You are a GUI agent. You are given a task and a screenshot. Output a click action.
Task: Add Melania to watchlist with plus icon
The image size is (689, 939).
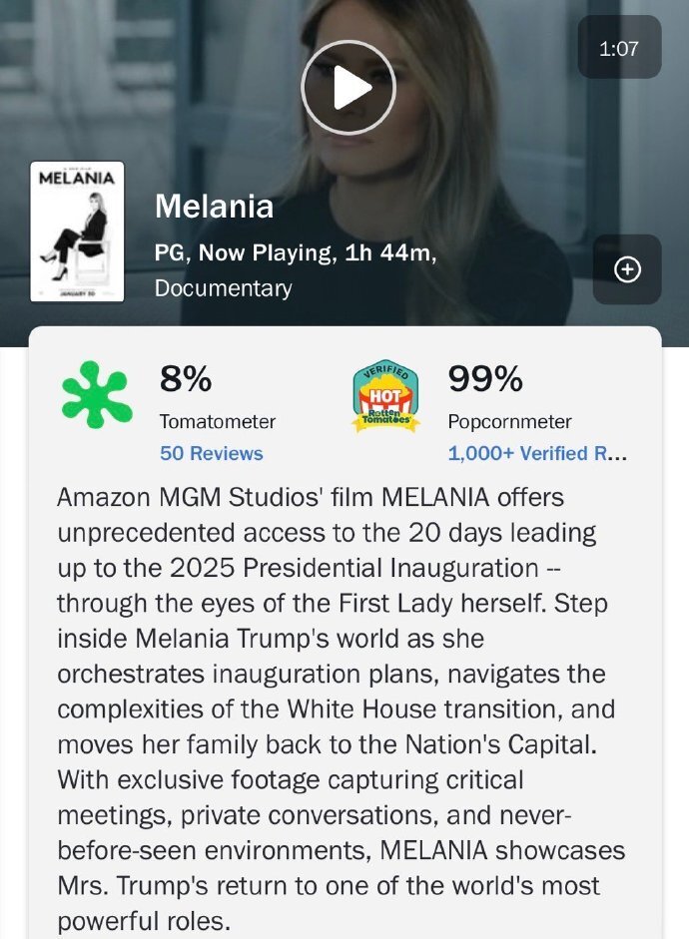pos(627,269)
